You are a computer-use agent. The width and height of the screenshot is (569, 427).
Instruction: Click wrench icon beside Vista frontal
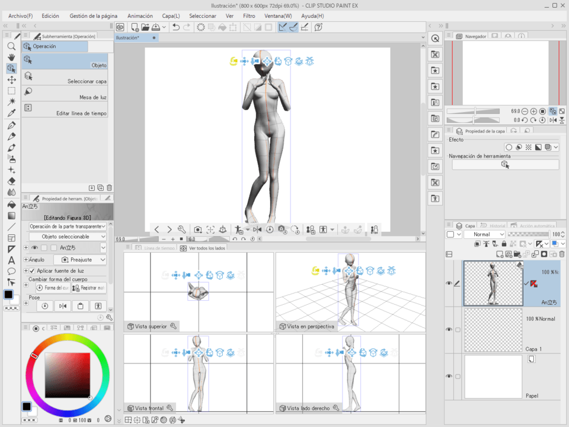[170, 408]
